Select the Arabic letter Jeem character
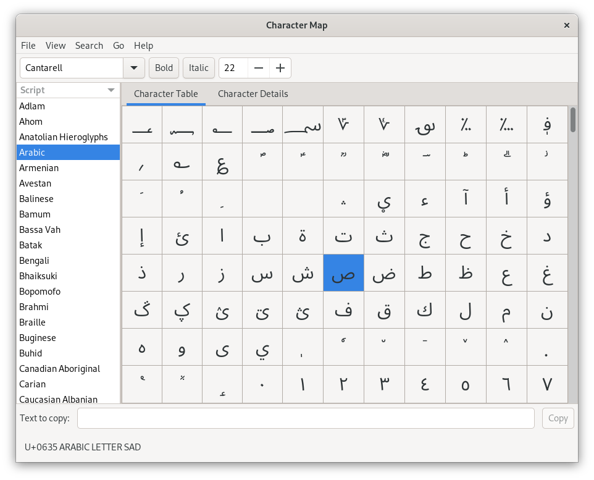Viewport: 594px width, 480px height. pos(424,236)
